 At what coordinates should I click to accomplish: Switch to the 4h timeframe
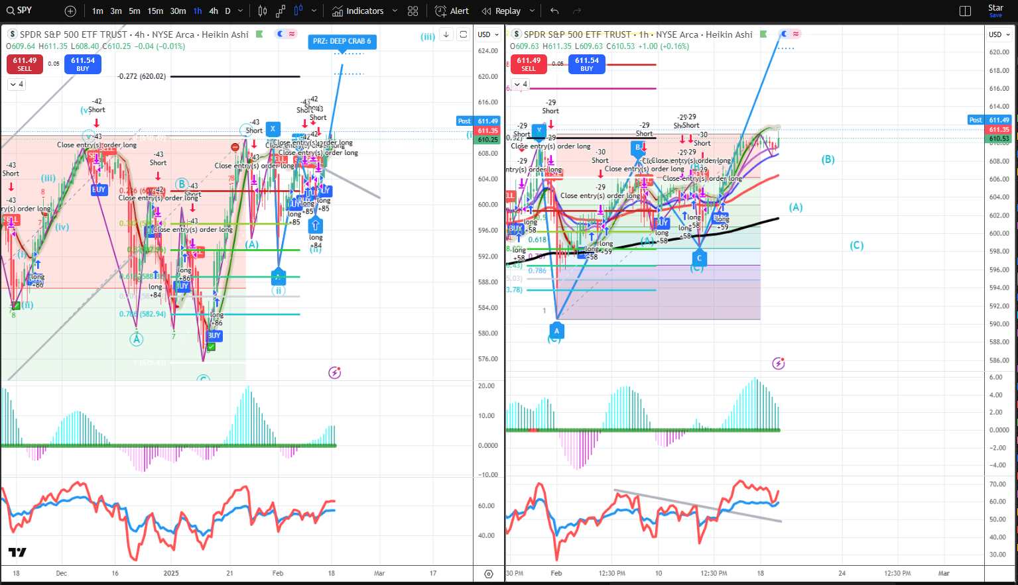[x=214, y=11]
